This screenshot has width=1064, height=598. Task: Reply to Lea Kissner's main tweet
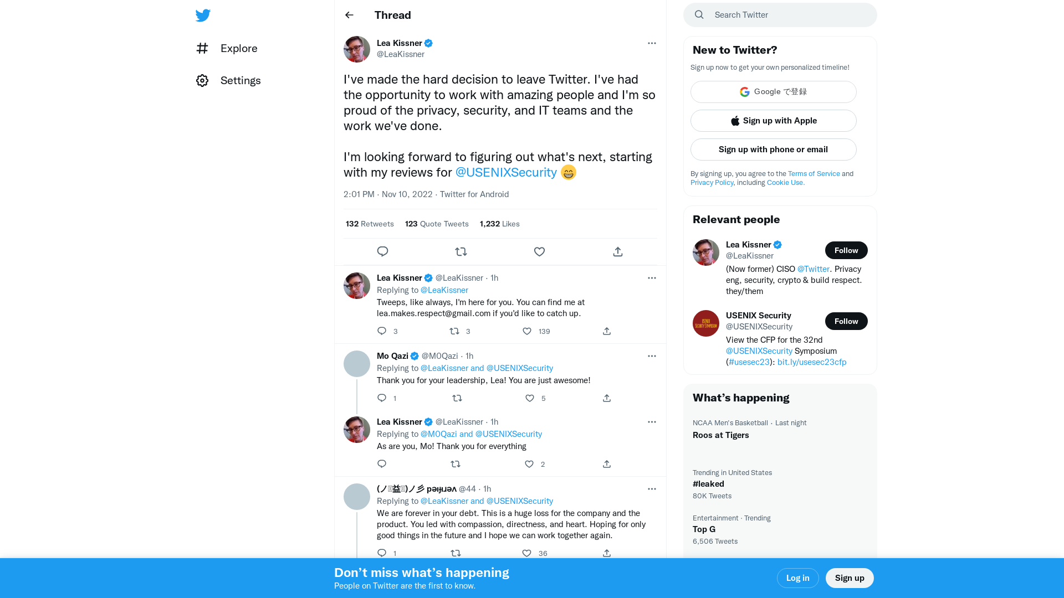click(x=382, y=251)
